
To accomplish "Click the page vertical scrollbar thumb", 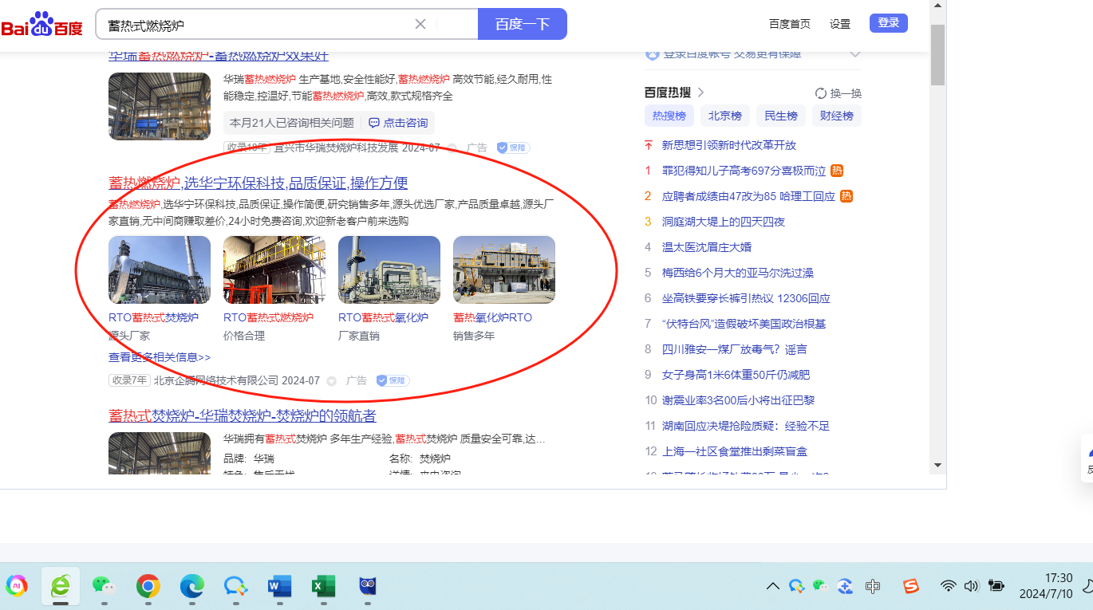I will (x=938, y=54).
